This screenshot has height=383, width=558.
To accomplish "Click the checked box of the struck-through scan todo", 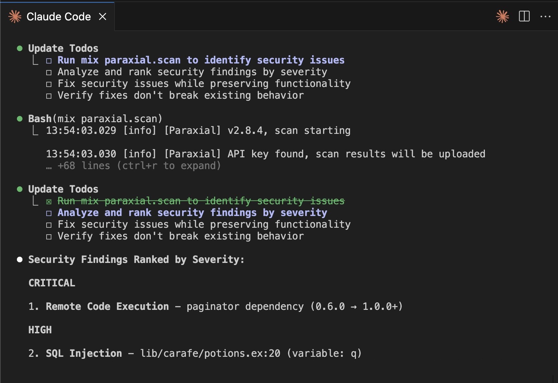I will 49,202.
